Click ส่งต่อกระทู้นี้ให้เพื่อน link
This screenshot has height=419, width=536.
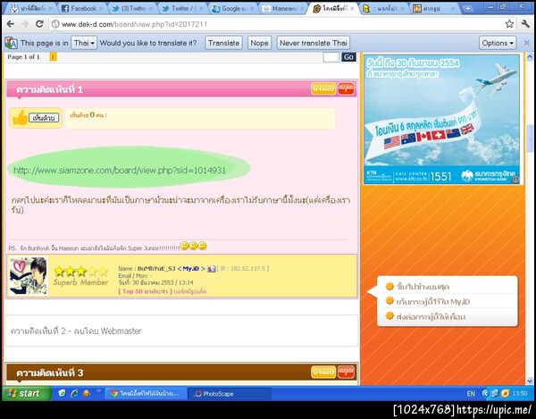click(x=431, y=317)
